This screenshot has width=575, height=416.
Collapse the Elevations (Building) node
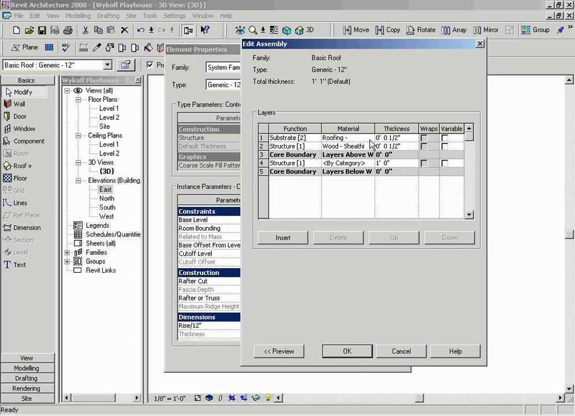(x=78, y=180)
